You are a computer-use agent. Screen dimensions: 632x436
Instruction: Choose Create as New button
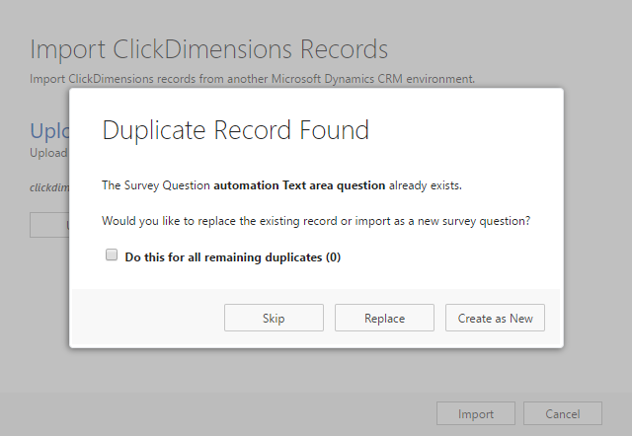coord(495,318)
